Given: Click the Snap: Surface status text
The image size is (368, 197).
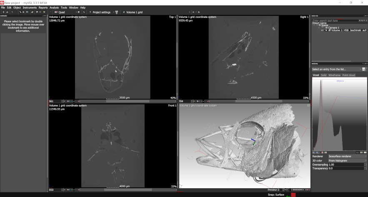Looking at the screenshot, I should coord(276,195).
